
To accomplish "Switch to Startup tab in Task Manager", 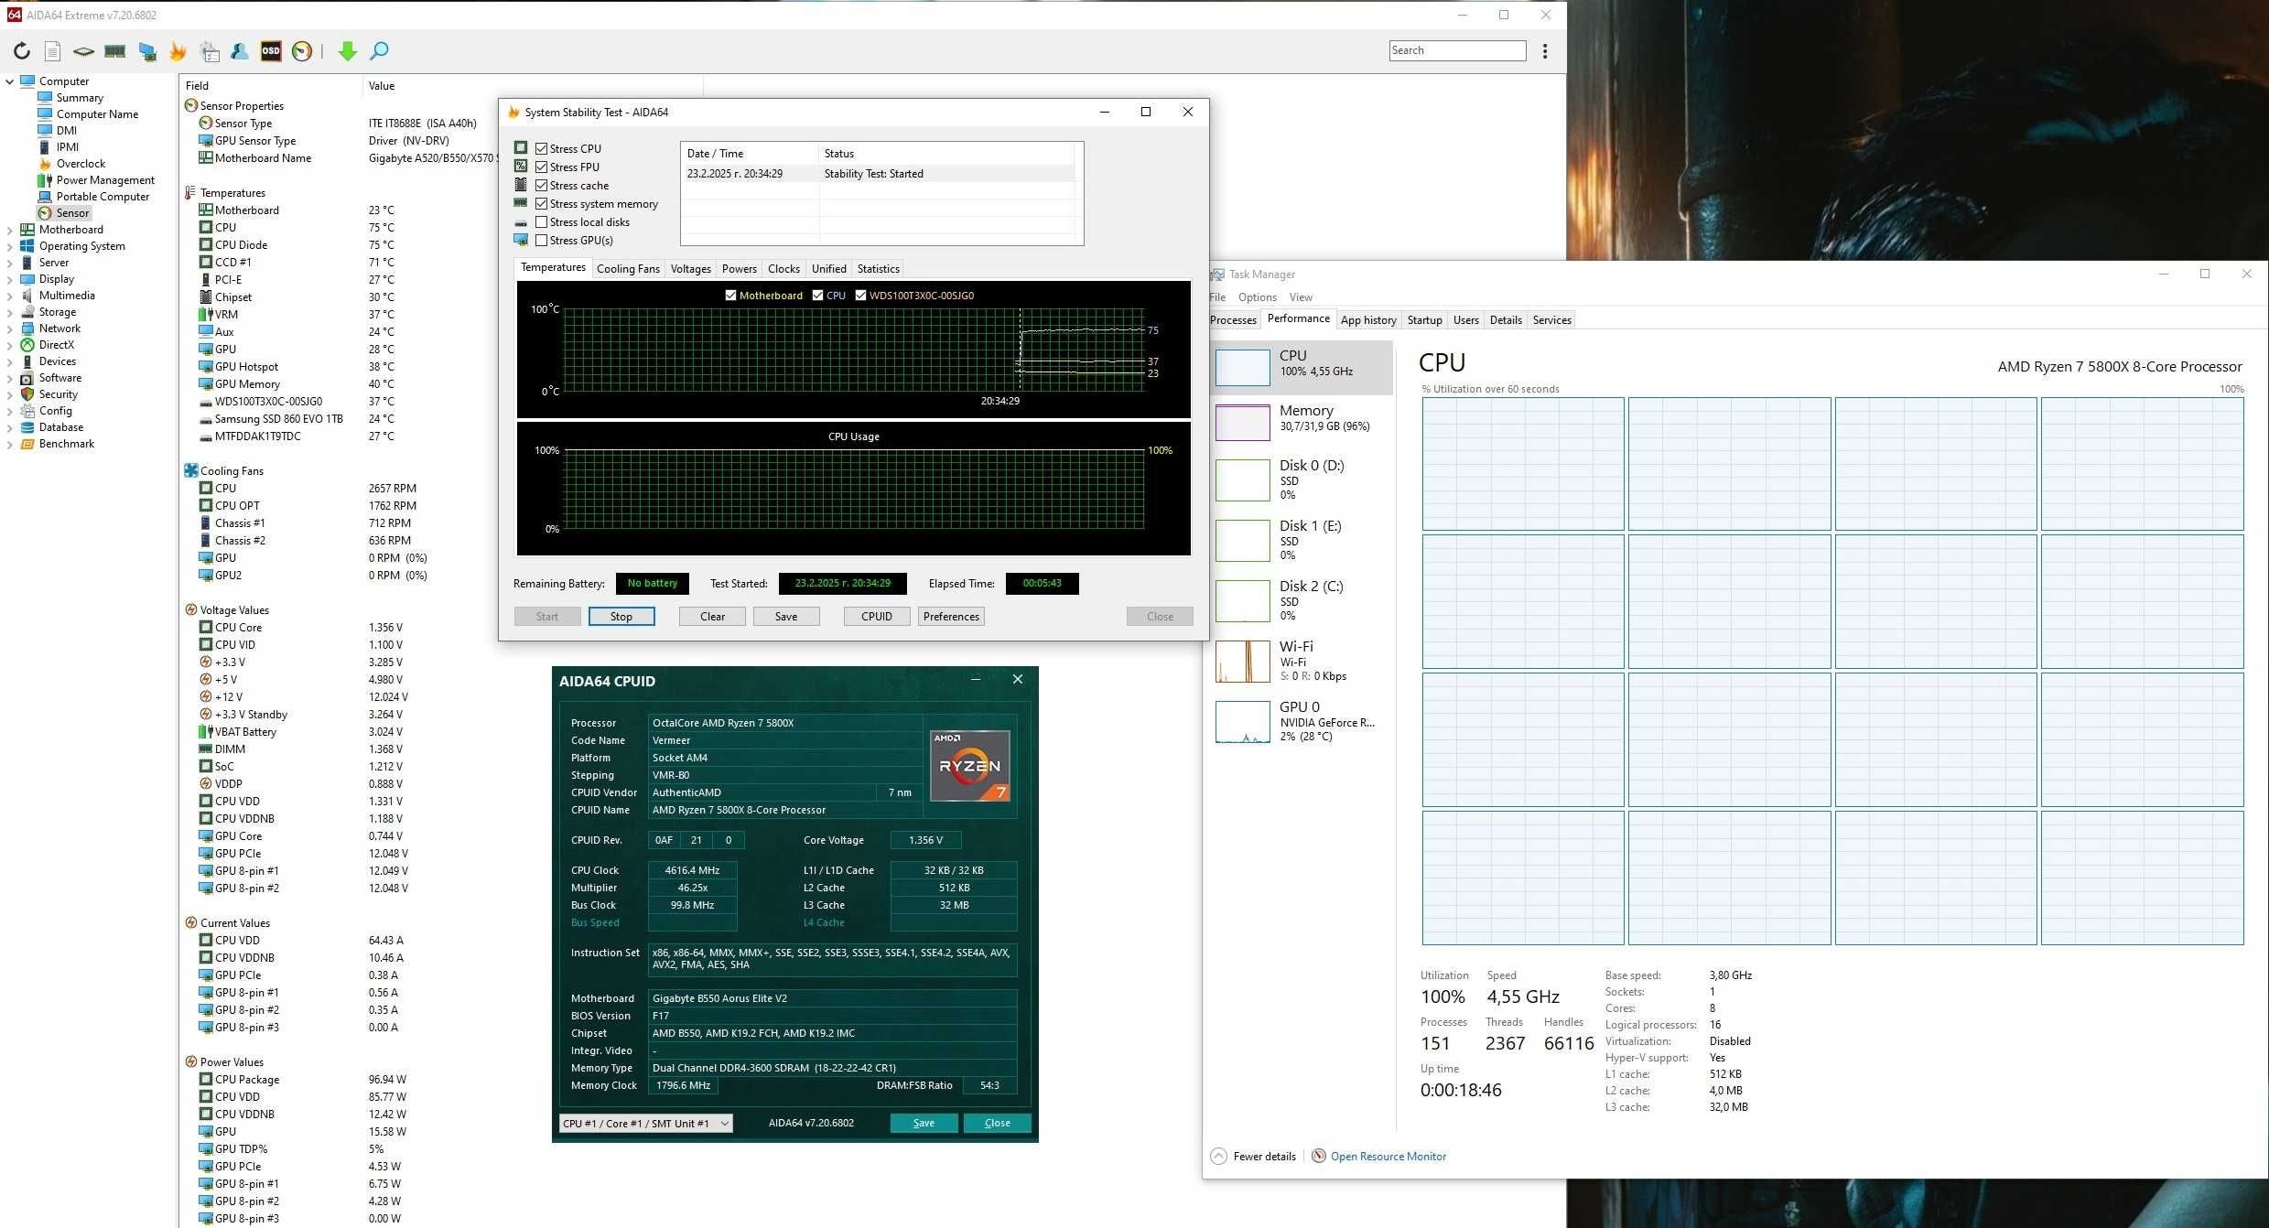I will click(x=1424, y=320).
